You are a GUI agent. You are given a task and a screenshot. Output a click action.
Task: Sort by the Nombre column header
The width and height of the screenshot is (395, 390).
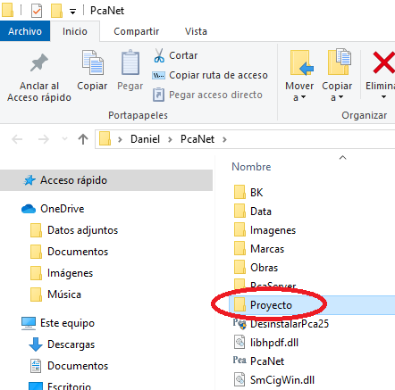(251, 167)
